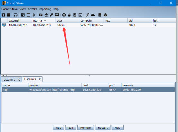
Task: Switch to session table view icon
Action: point(28,15)
